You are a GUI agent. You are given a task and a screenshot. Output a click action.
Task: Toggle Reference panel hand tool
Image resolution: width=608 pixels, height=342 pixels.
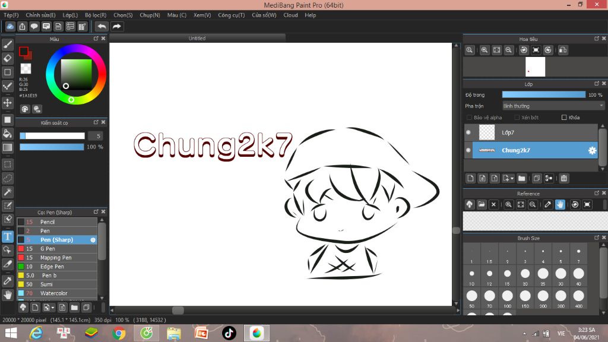(560, 204)
